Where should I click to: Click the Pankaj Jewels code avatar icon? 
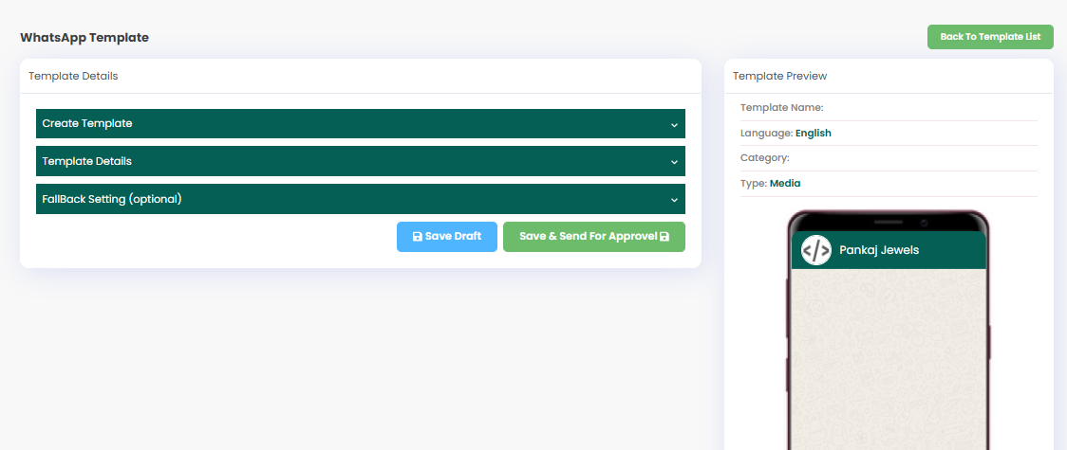point(815,250)
